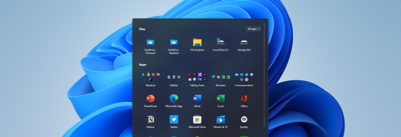The width and height of the screenshot is (401, 137).
Task: Click the start menu vertical scrollbar
Action: pos(265,76)
